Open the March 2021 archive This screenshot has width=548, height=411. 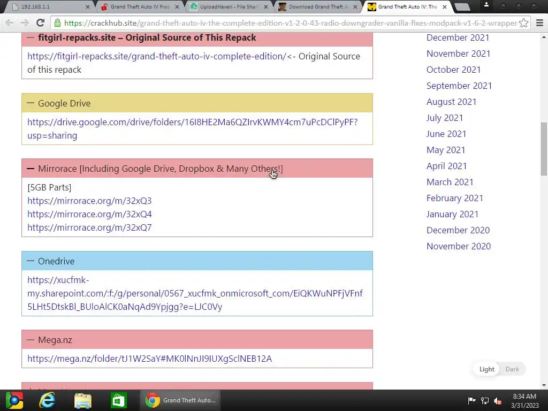coord(450,182)
